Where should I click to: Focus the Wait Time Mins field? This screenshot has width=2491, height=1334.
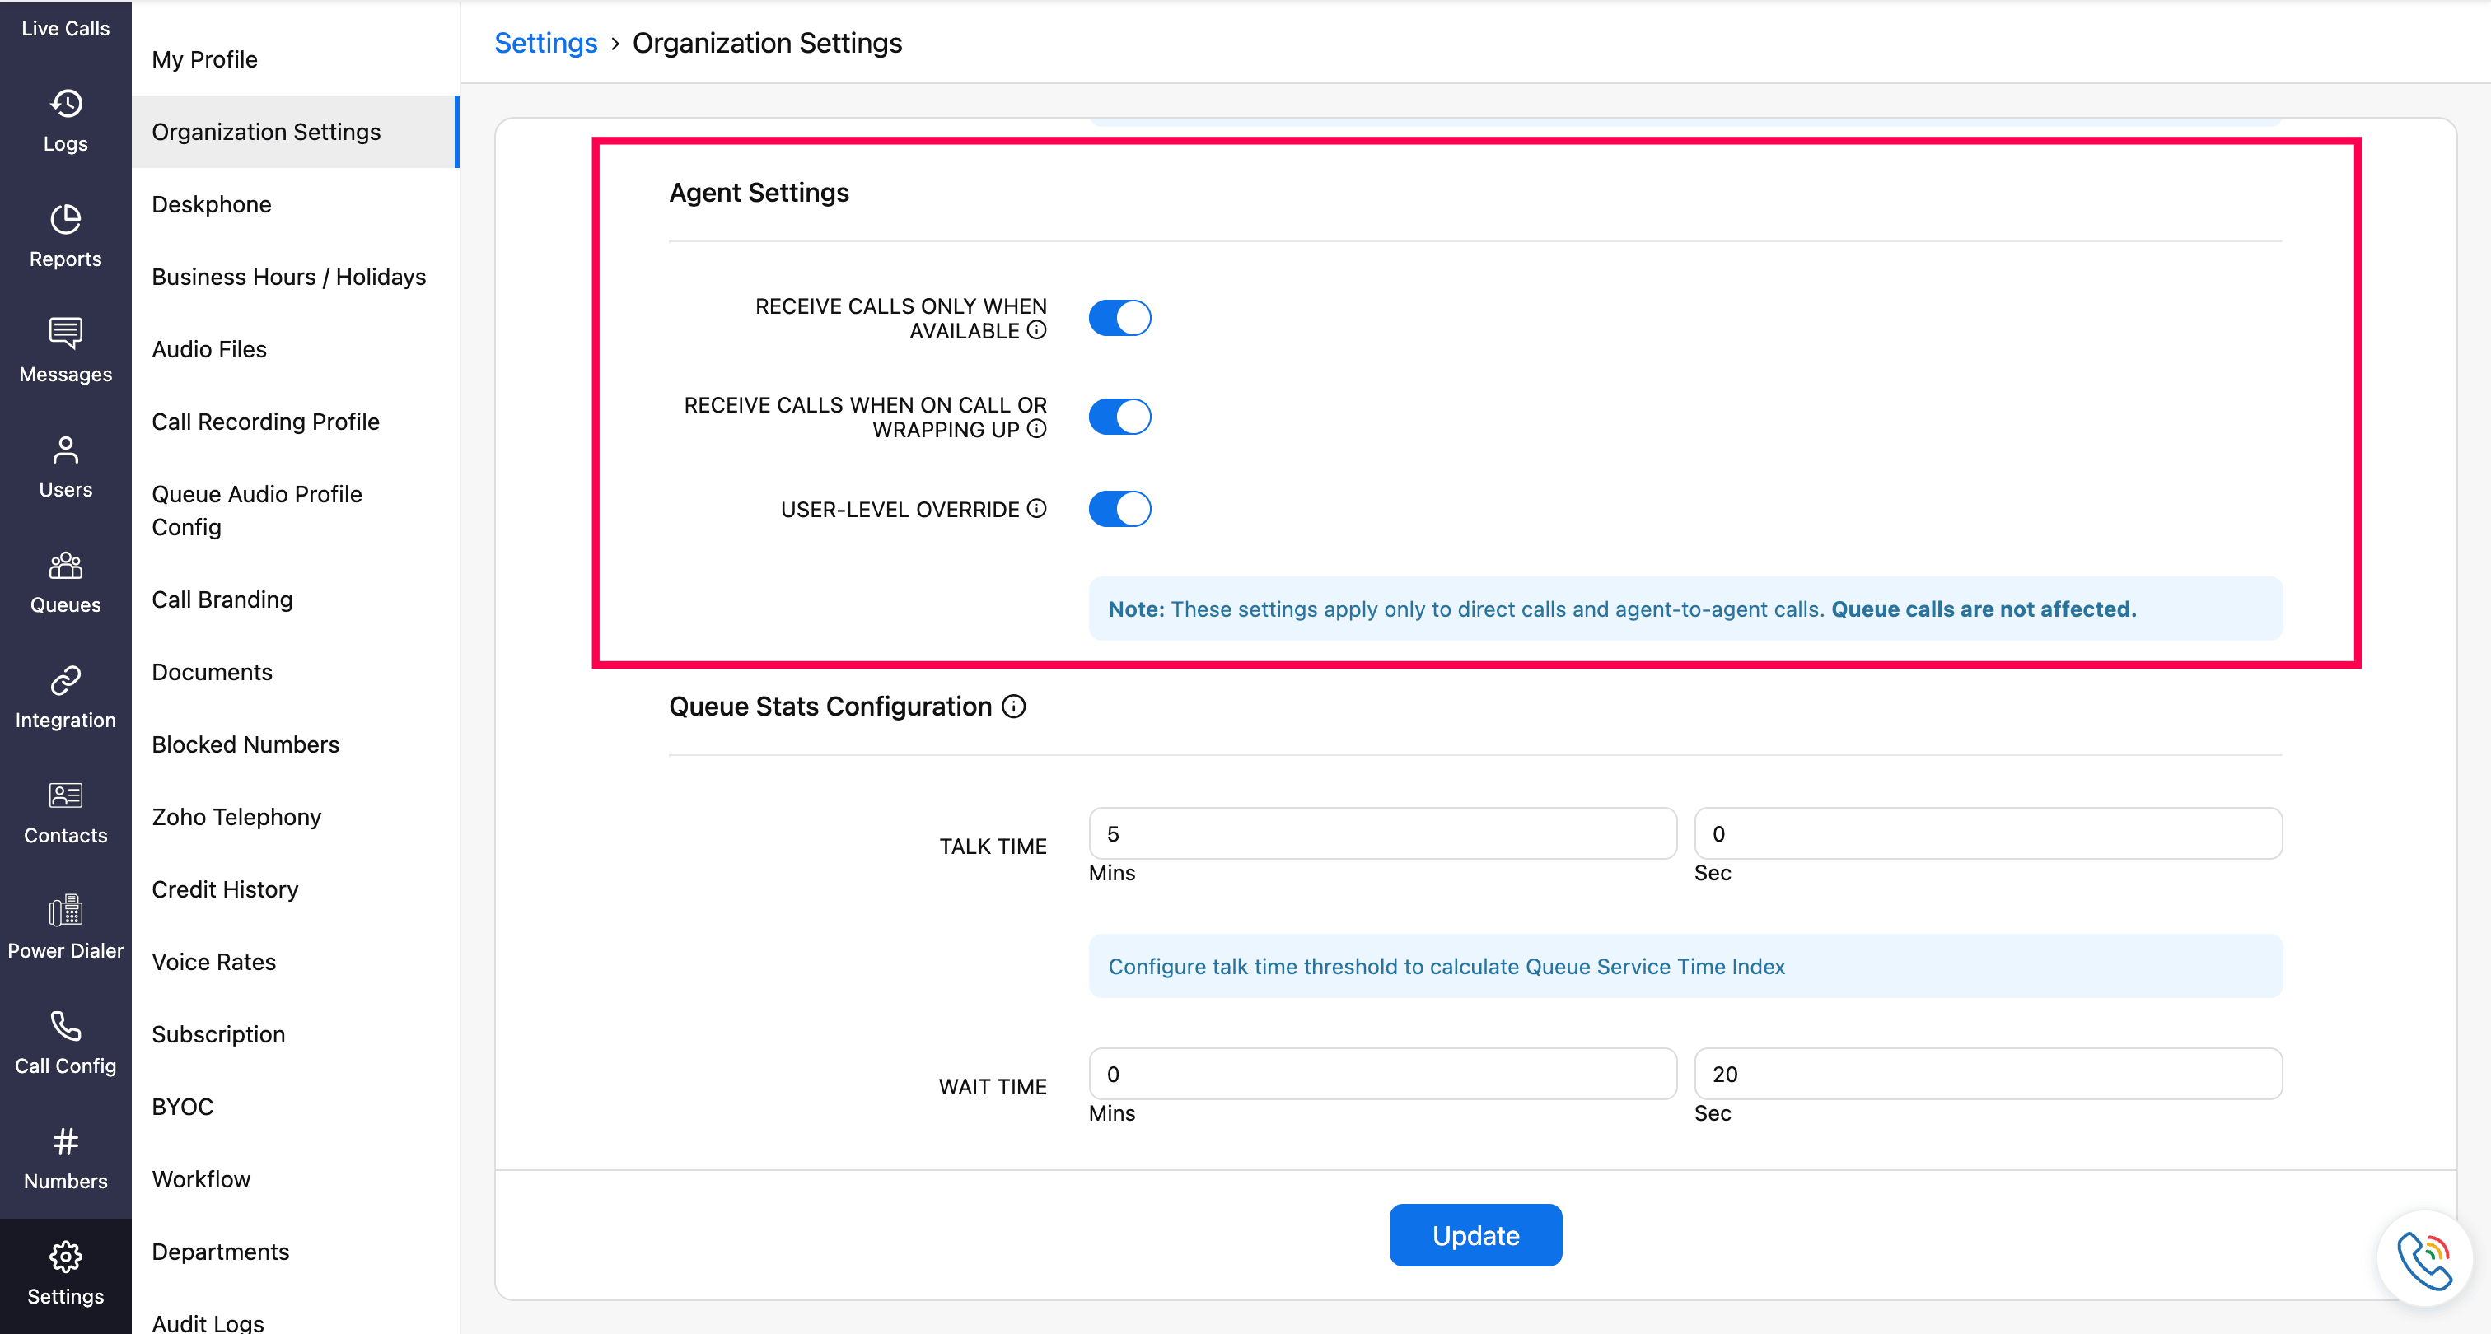1383,1074
